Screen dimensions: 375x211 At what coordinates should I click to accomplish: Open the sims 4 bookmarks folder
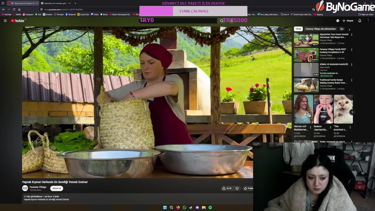coord(285,14)
